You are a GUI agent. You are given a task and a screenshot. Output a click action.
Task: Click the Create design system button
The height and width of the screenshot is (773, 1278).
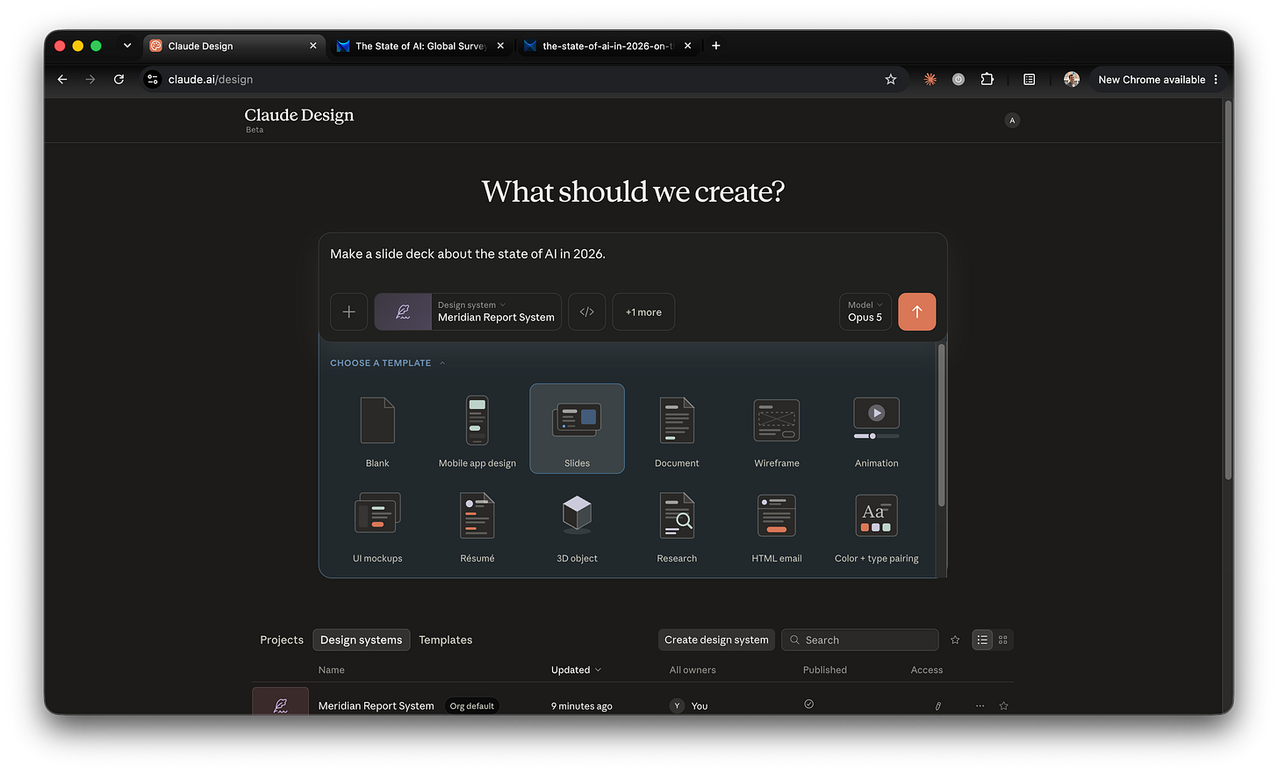(x=716, y=640)
